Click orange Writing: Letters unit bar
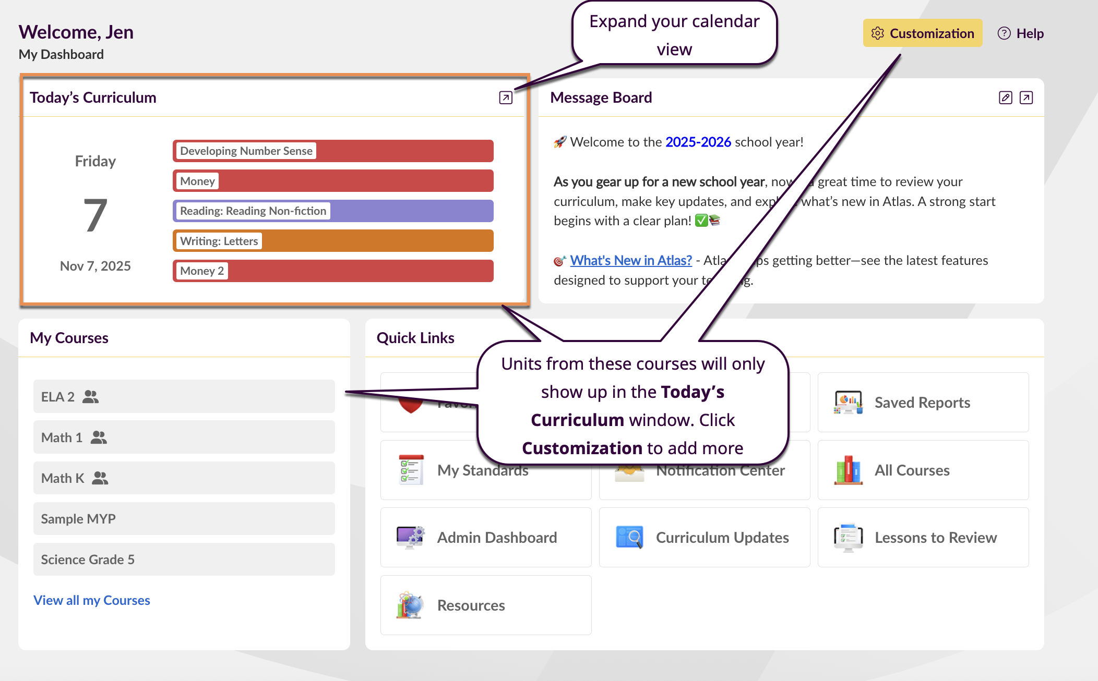The width and height of the screenshot is (1098, 681). click(333, 241)
